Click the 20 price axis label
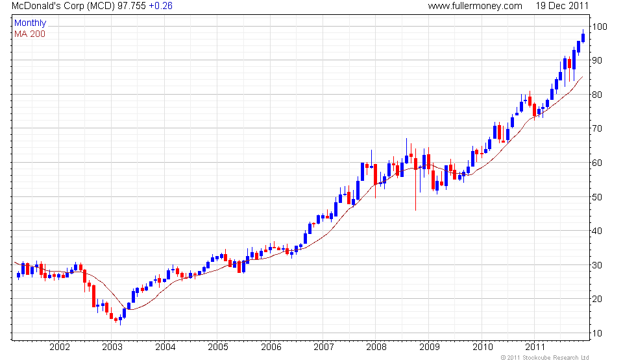This screenshot has height=363, width=623. point(597,299)
